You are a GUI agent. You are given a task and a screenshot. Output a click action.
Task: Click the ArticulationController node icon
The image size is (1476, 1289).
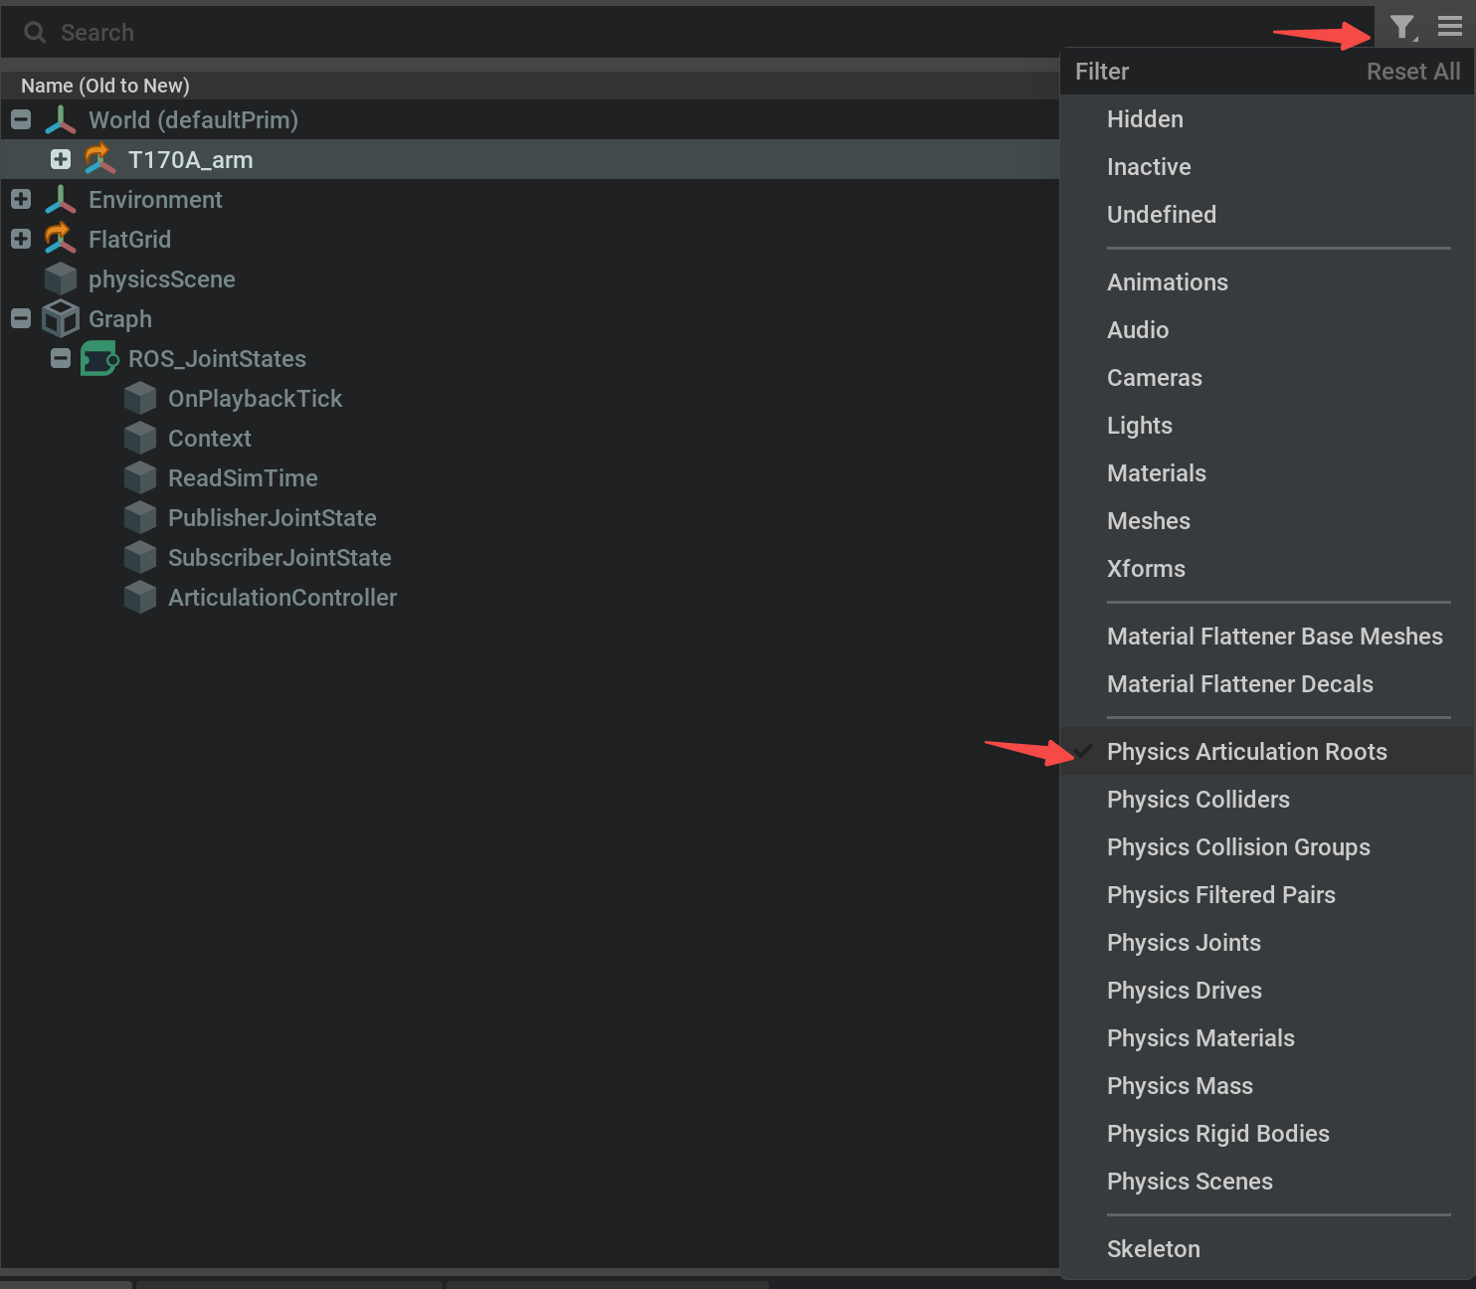[x=140, y=598]
